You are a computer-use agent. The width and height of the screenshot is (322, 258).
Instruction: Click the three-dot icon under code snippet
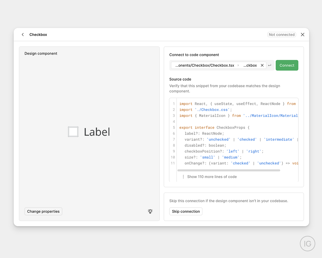183,177
